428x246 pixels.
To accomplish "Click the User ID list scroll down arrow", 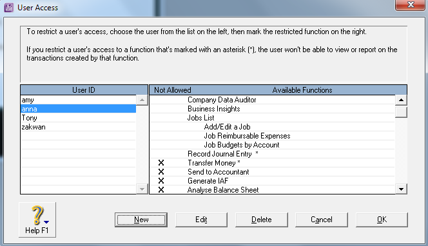I will click(142, 189).
